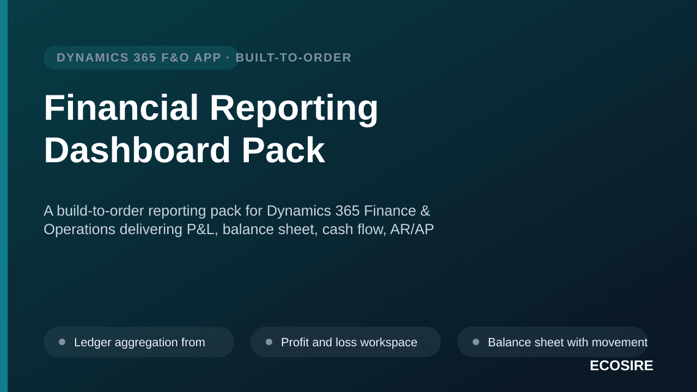Click the bullet dot beside 'Ledger aggregation from'
The height and width of the screenshot is (392, 697).
tap(62, 342)
